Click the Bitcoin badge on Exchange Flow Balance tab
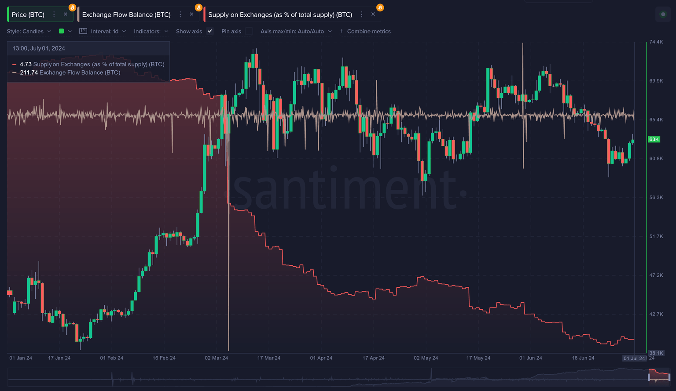 pyautogui.click(x=198, y=7)
